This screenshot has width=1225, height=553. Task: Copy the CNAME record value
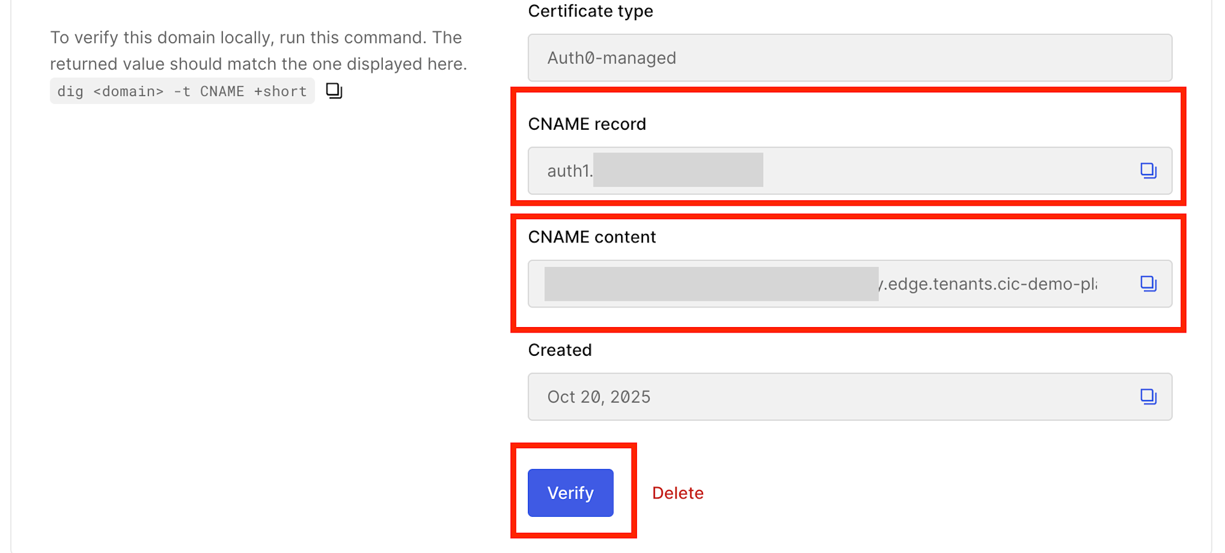1148,170
